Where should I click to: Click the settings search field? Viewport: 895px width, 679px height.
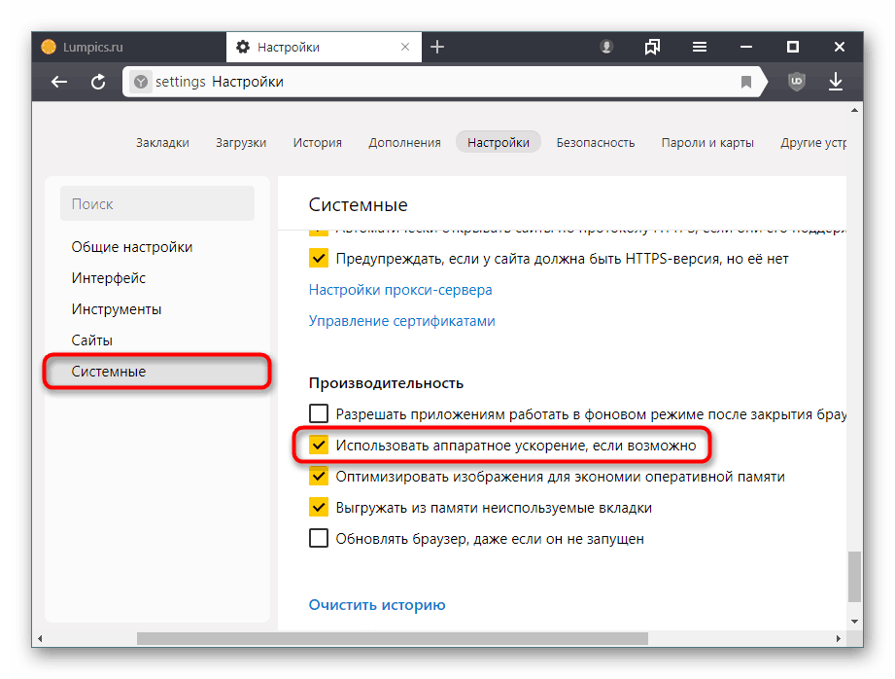coord(157,204)
